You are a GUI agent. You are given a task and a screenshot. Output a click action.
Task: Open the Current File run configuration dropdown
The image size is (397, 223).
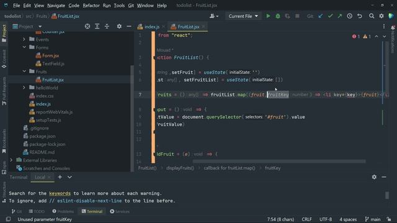(x=243, y=16)
